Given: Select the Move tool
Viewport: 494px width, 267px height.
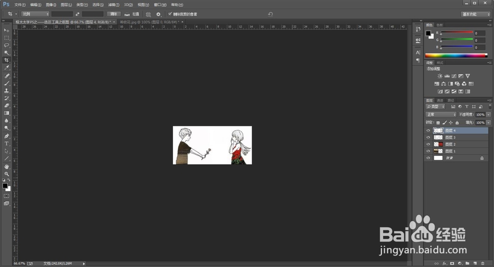Looking at the screenshot, I should [x=6, y=30].
